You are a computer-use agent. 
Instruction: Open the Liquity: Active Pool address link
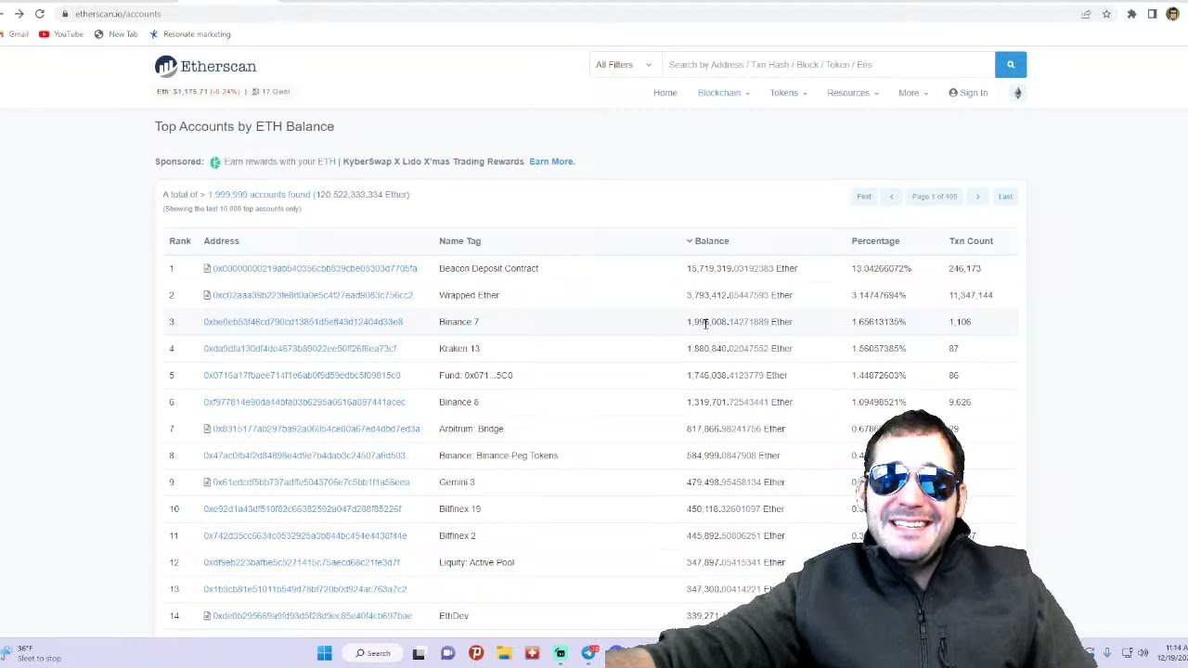click(x=302, y=562)
